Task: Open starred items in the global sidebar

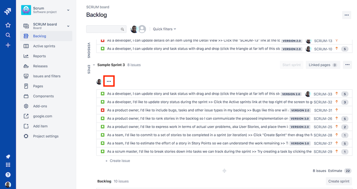Action: pyautogui.click(x=8, y=25)
